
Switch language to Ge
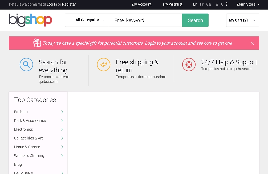pyautogui.click(x=209, y=4)
